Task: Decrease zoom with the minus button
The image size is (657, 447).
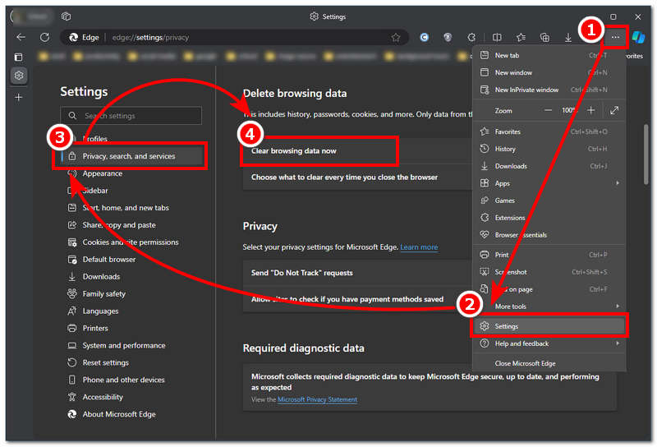Action: click(x=548, y=110)
